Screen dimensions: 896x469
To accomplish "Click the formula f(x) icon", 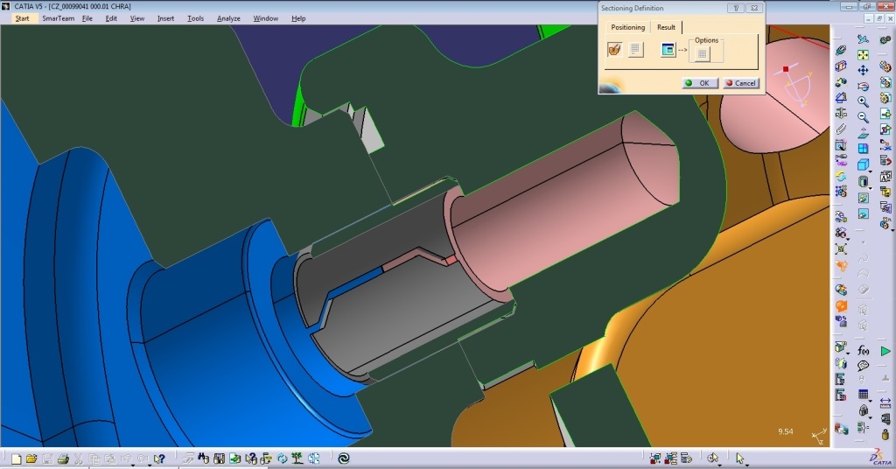I will 863,351.
